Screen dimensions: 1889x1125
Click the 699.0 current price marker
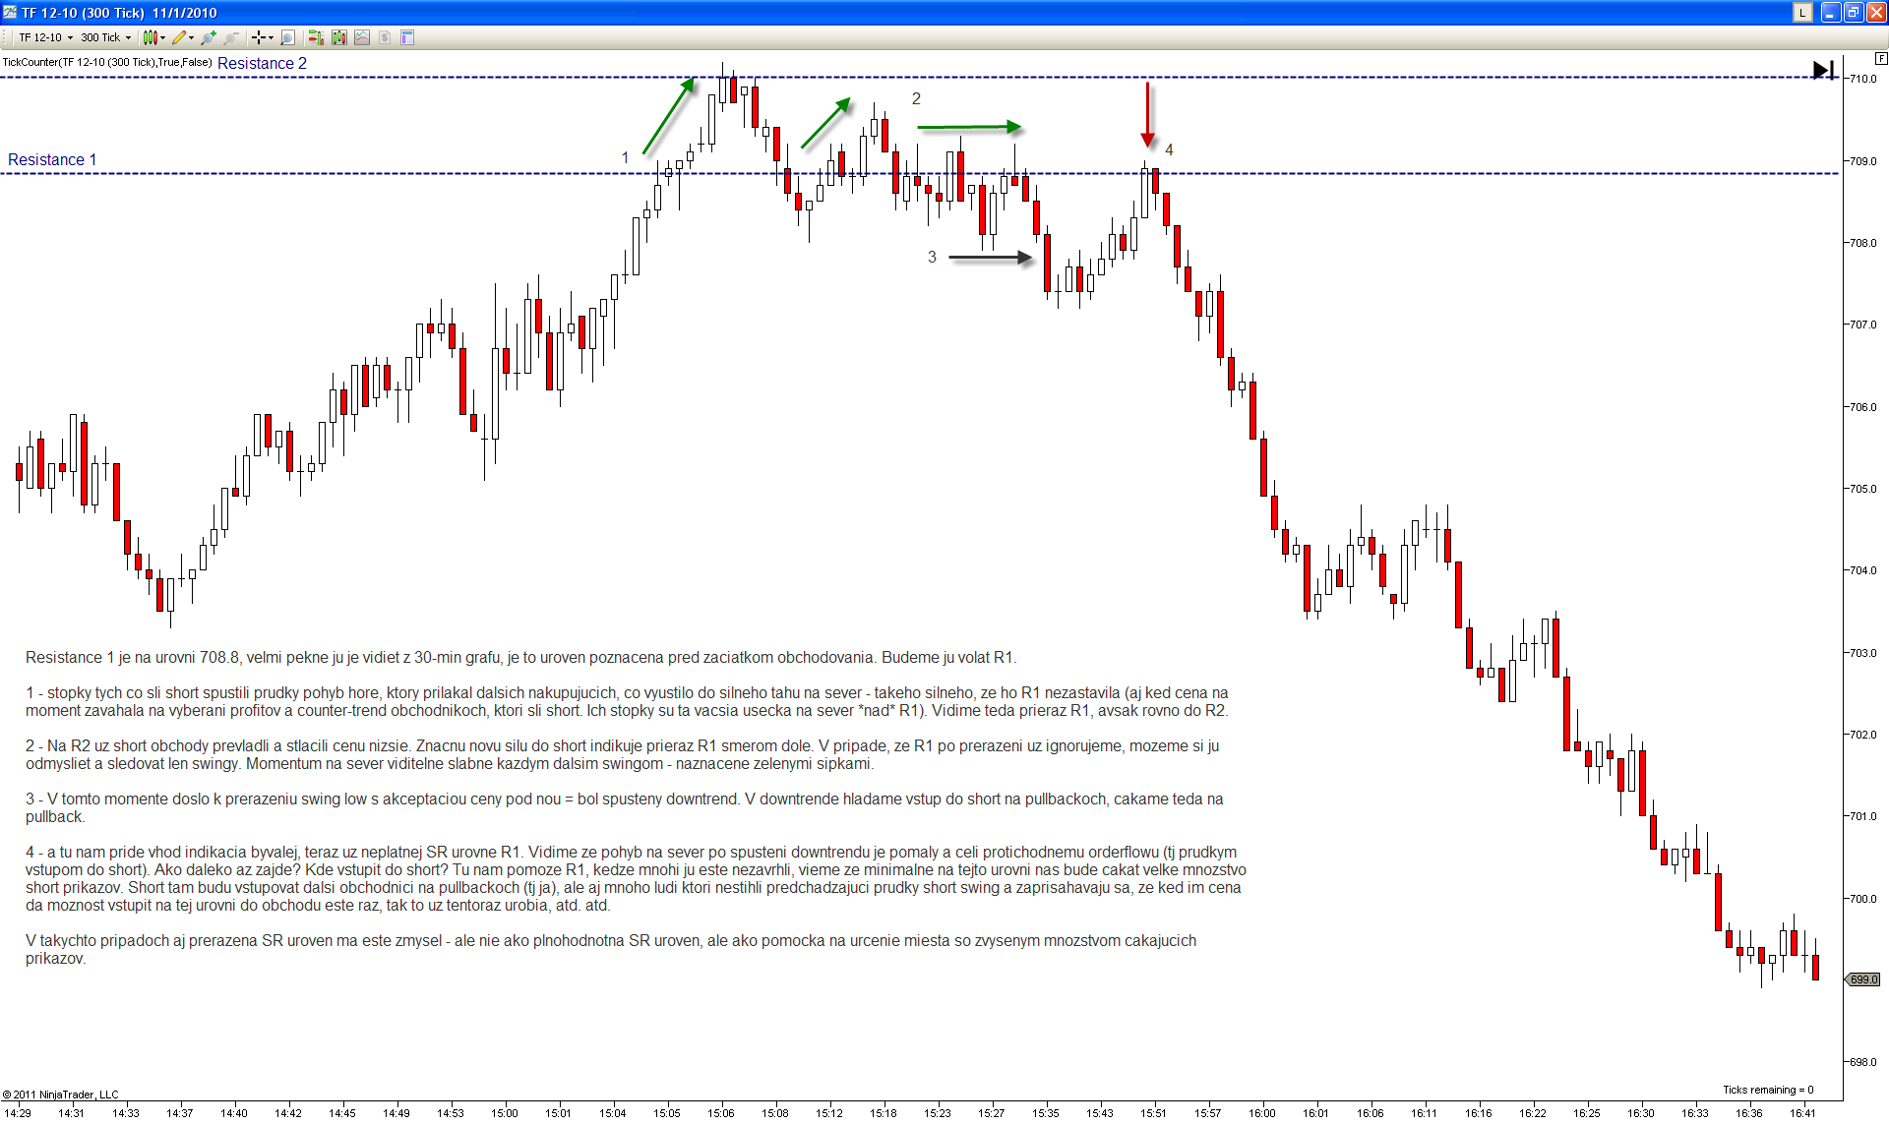[1863, 979]
